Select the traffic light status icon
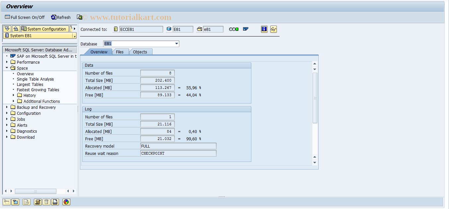This screenshot has width=449, height=209. [x=233, y=29]
